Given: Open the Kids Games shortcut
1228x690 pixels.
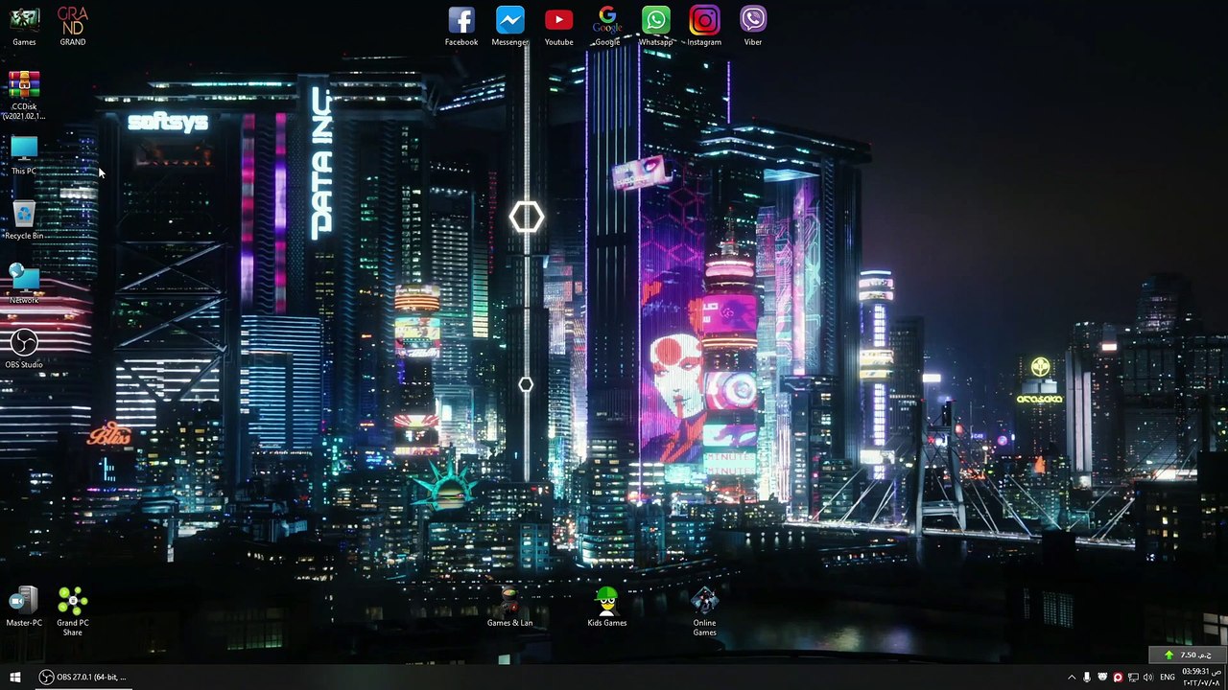Looking at the screenshot, I should pyautogui.click(x=607, y=608).
